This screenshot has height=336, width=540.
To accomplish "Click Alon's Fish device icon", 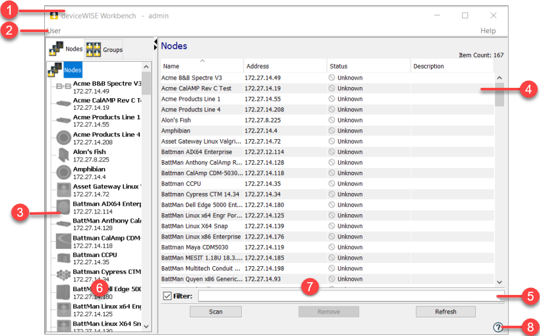I will tap(63, 155).
